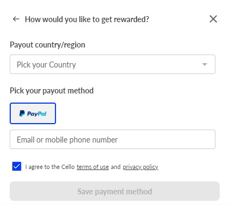Click the X icon at top right
230x210 pixels.
coord(213,19)
